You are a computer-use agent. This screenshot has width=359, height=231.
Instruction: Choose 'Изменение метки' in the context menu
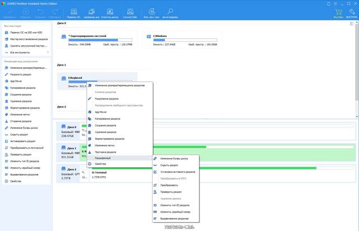click(119, 145)
